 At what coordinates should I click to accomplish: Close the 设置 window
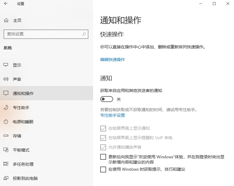[228, 4]
